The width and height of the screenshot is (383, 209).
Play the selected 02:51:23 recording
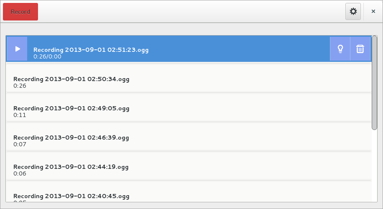coord(17,49)
